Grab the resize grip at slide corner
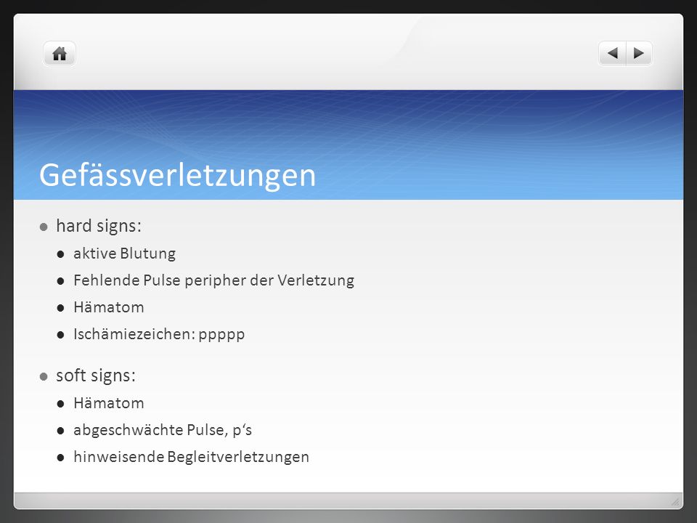 pos(675,501)
